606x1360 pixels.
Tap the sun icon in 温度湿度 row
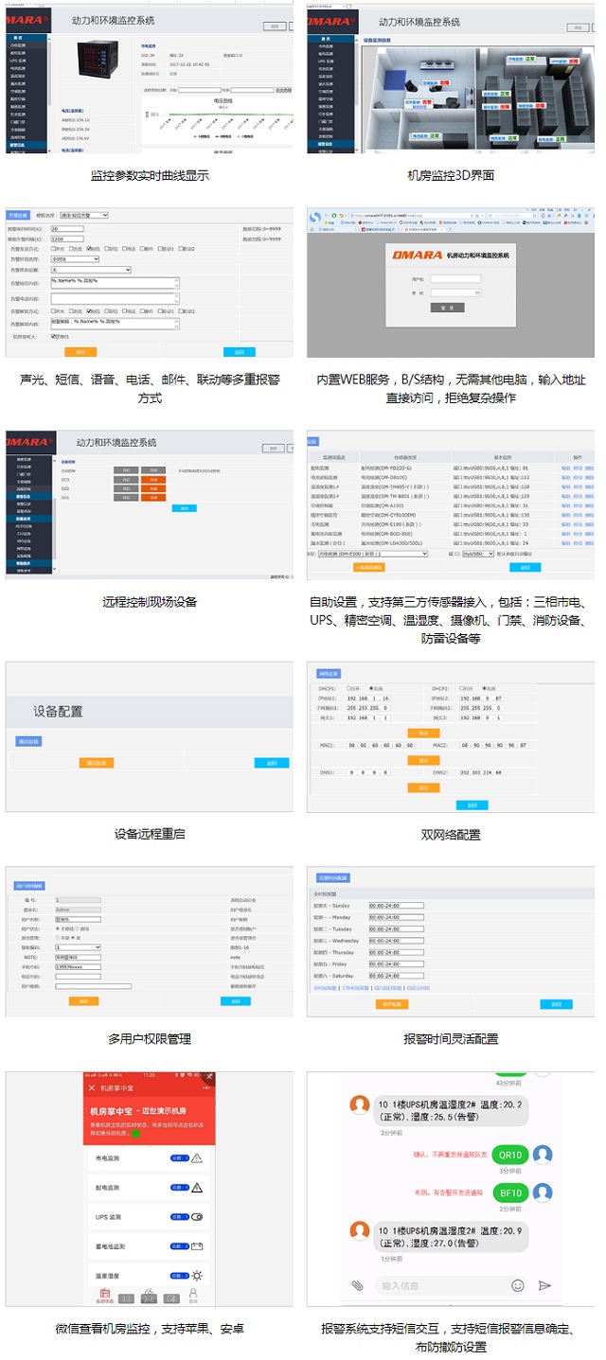(x=197, y=1276)
